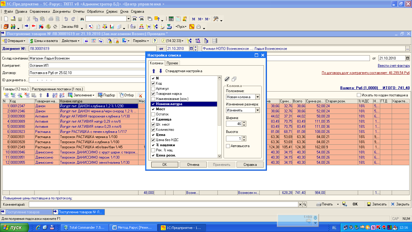Move column down in list settings dialog
The image size is (412, 232).
tap(161, 71)
